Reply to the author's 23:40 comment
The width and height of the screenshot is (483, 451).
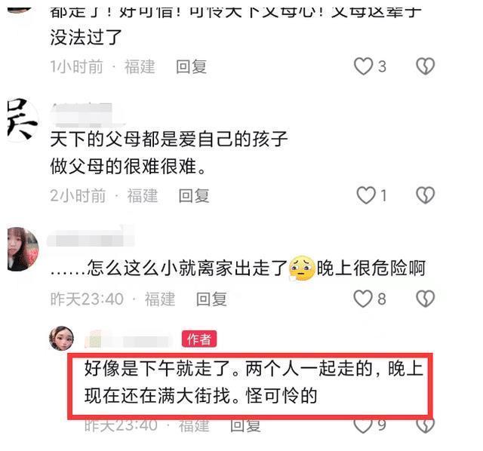(245, 425)
